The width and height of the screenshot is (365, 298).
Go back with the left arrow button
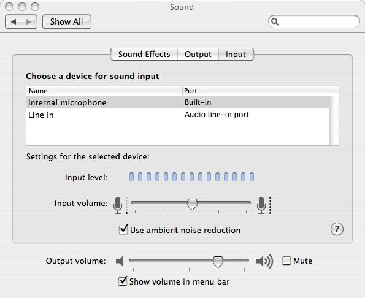pyautogui.click(x=13, y=22)
